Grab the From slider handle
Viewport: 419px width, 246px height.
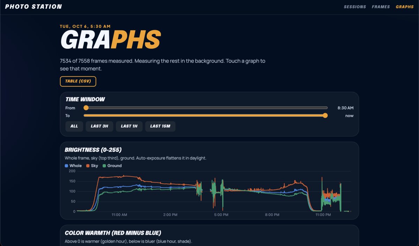pyautogui.click(x=86, y=108)
